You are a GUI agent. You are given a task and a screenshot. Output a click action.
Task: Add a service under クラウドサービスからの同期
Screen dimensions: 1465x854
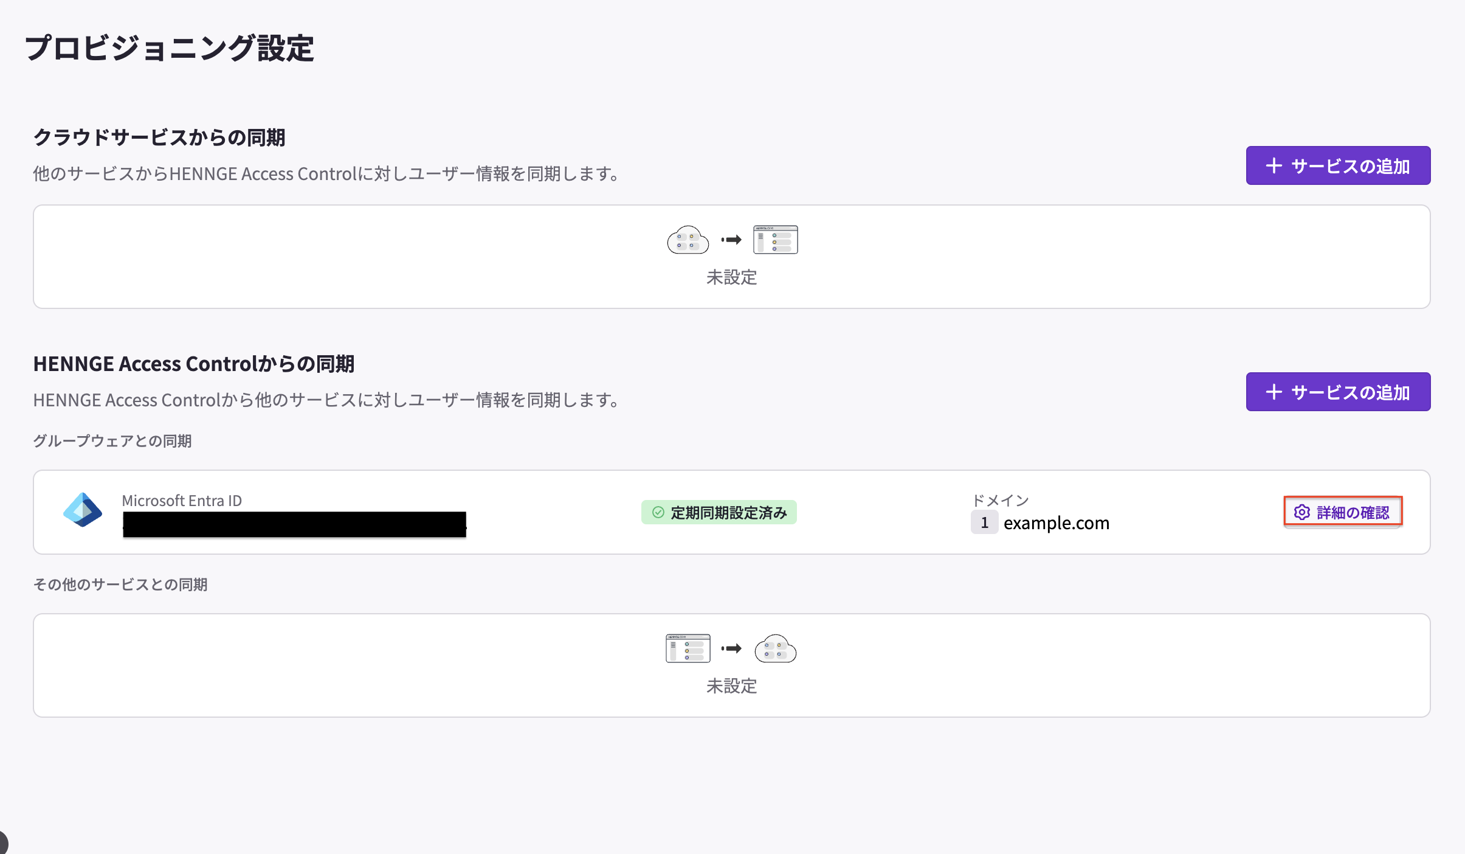click(x=1338, y=165)
